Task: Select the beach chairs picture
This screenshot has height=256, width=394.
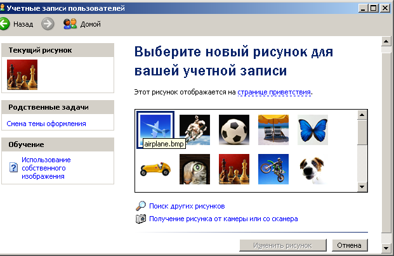Action: coord(273,130)
